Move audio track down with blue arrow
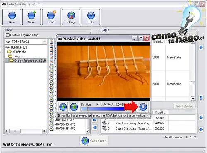 click(201, 129)
